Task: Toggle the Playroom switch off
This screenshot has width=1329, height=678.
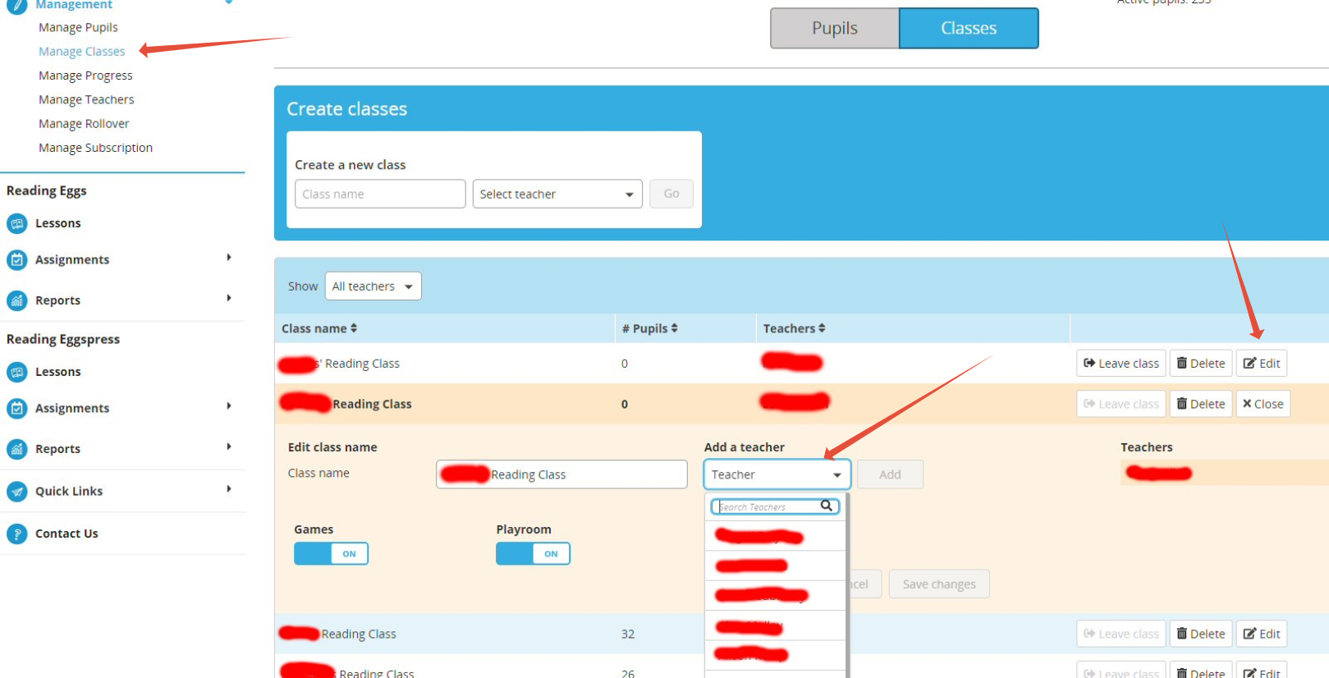Action: coord(533,554)
